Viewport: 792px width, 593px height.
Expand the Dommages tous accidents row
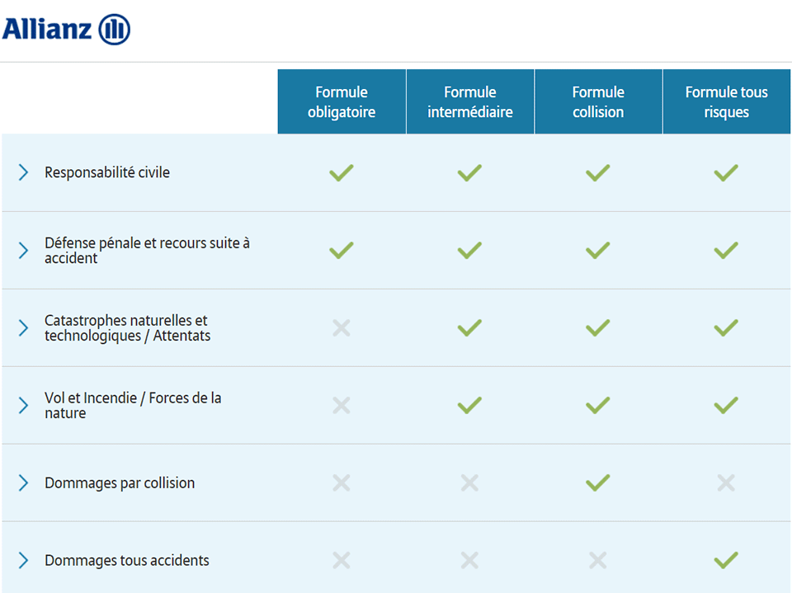pyautogui.click(x=22, y=560)
